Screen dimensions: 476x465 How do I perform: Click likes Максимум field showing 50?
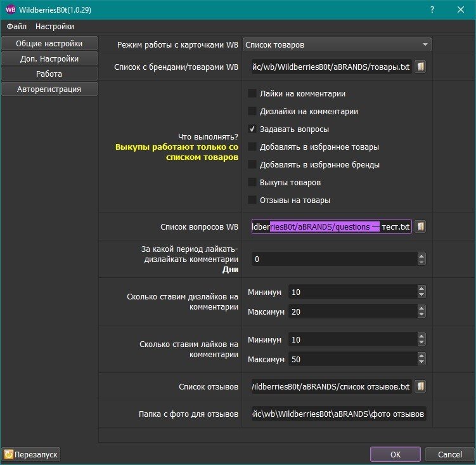353,360
